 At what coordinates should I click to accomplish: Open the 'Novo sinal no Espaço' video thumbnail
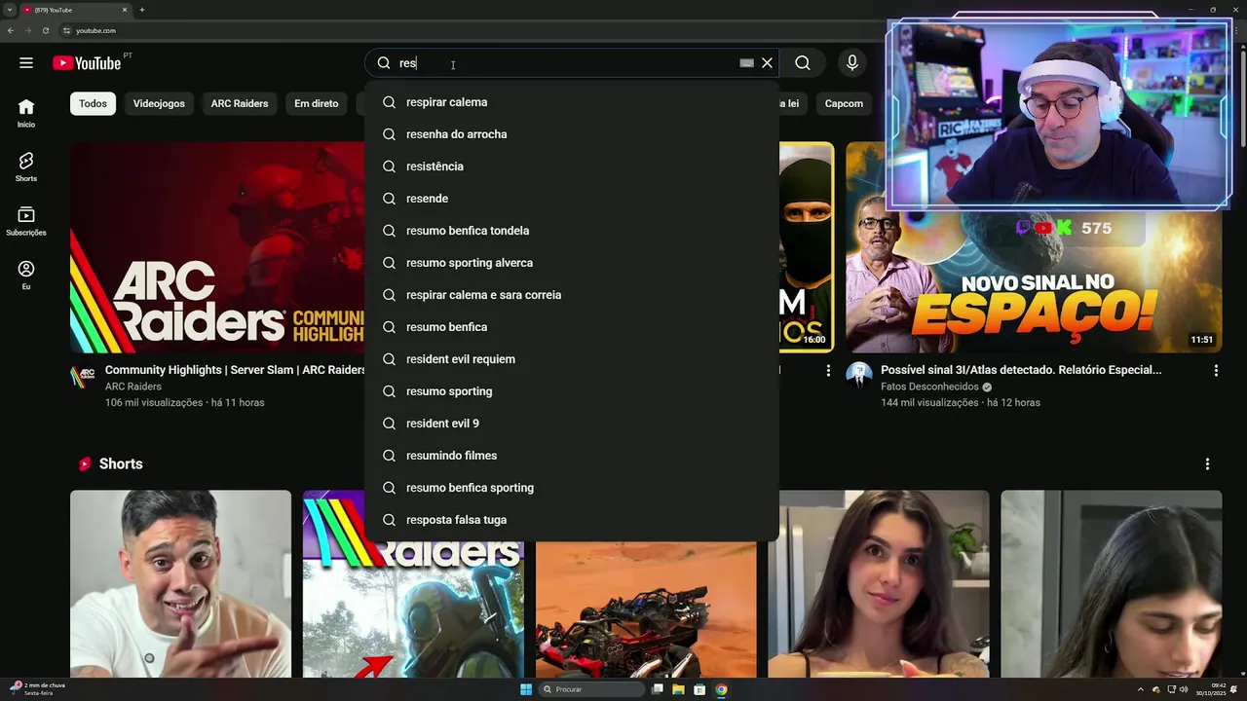[x=1034, y=247]
